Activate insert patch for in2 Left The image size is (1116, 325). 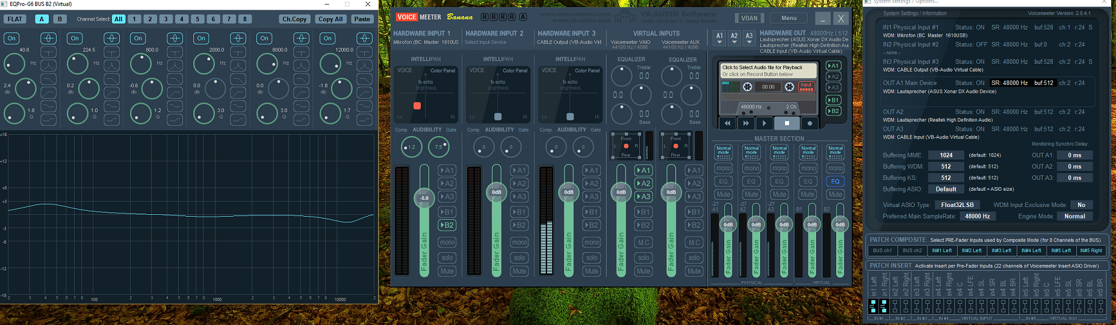pyautogui.click(x=895, y=306)
